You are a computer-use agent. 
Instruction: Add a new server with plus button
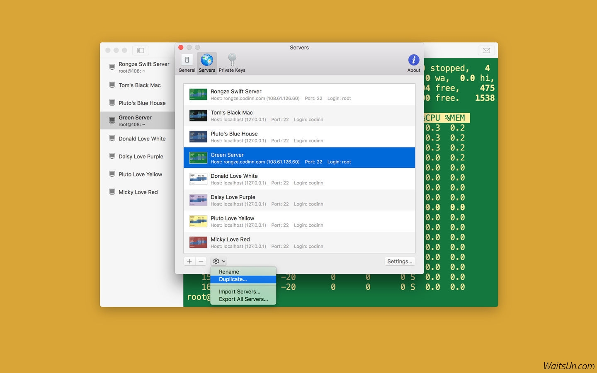coord(189,261)
